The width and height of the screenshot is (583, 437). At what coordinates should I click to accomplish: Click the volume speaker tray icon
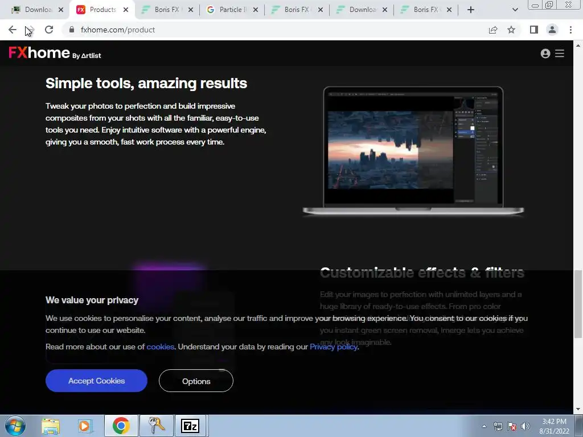[525, 426]
